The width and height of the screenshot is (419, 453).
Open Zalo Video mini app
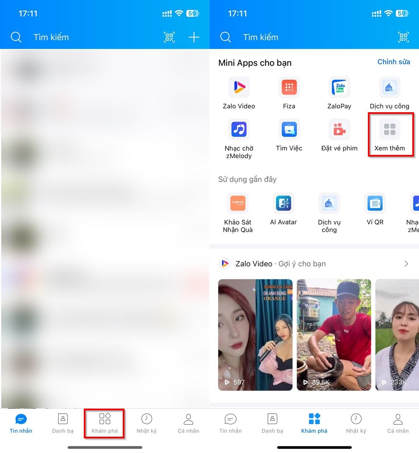click(x=239, y=93)
